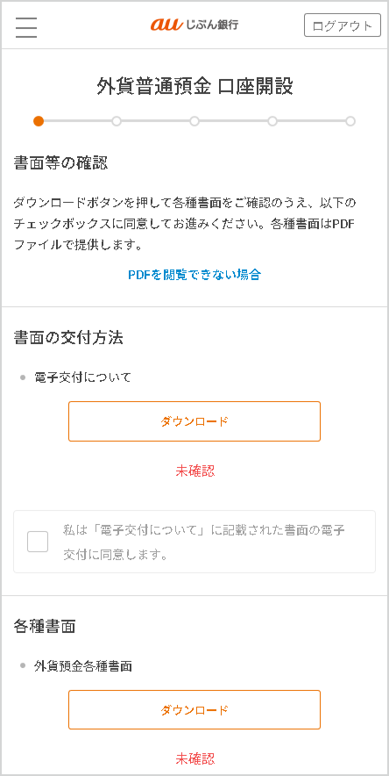Select the orange first progress step dot

point(39,121)
